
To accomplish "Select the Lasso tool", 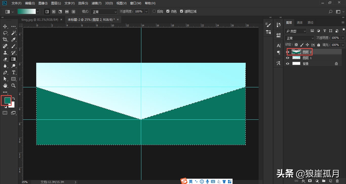I will pos(5,33).
